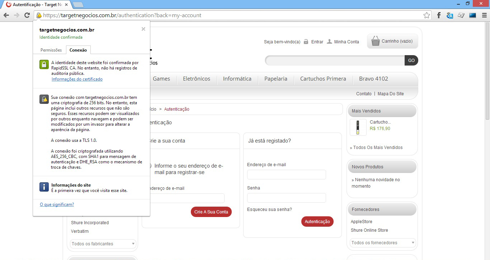Open the Shure Online Store link
Screen dimensions: 490x260
(369, 230)
